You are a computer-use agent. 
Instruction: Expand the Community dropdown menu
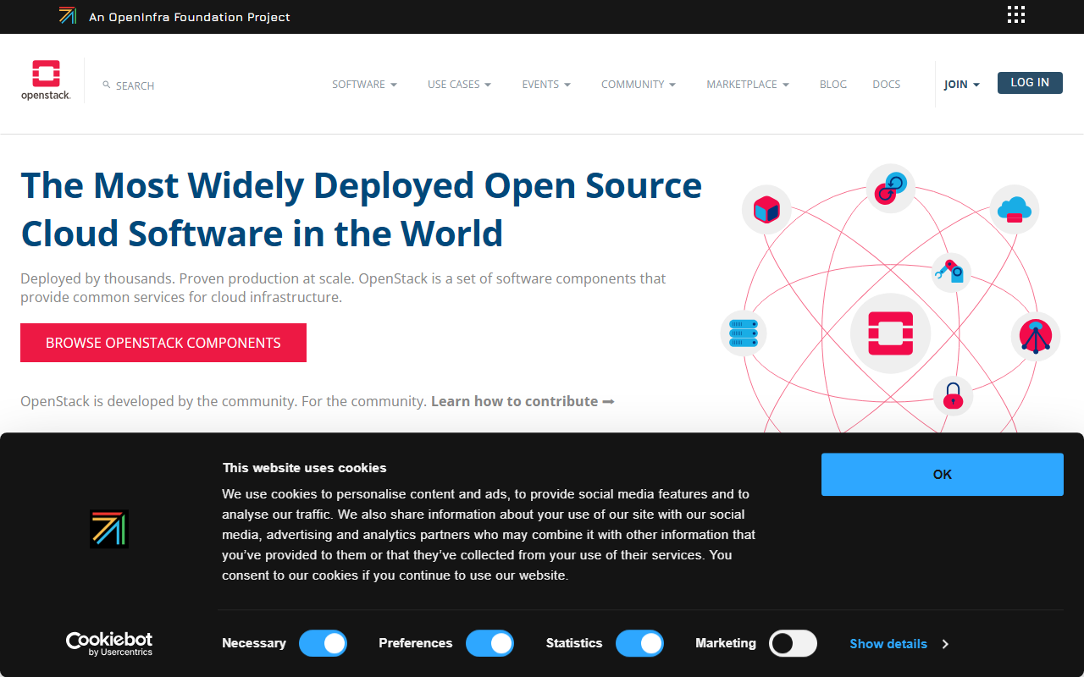(x=639, y=85)
